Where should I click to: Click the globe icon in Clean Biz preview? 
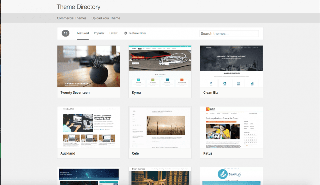(x=225, y=83)
